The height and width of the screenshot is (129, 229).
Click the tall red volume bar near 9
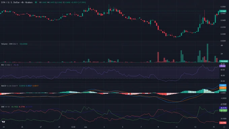158,57
